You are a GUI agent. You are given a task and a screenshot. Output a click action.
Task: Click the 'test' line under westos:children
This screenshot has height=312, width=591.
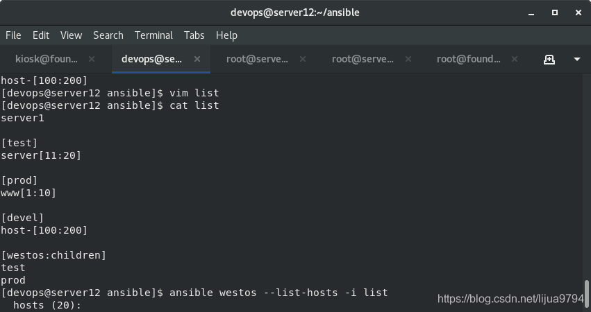coord(13,268)
